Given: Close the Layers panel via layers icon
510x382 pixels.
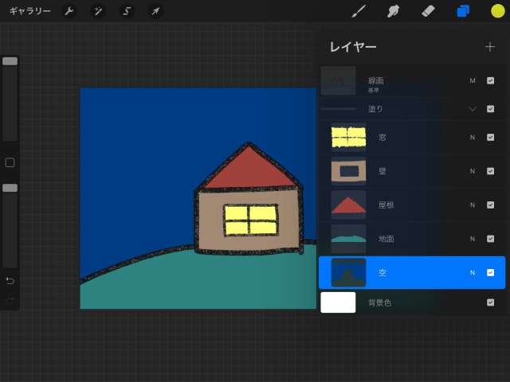Looking at the screenshot, I should 463,11.
